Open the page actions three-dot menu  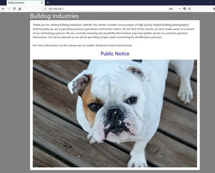(x=180, y=9)
